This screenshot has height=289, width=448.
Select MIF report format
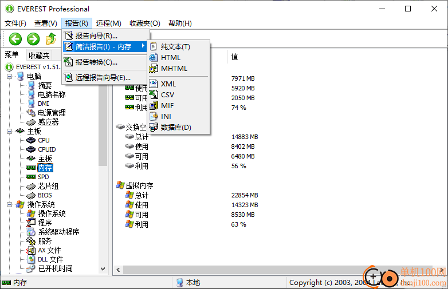point(179,105)
